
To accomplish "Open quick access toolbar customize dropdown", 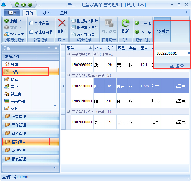I will (40, 5).
